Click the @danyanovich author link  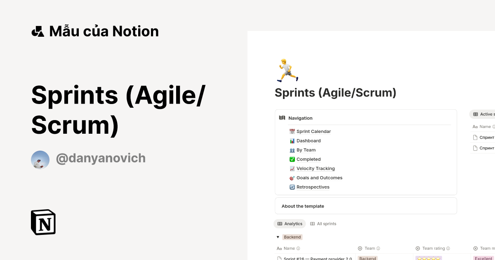101,158
